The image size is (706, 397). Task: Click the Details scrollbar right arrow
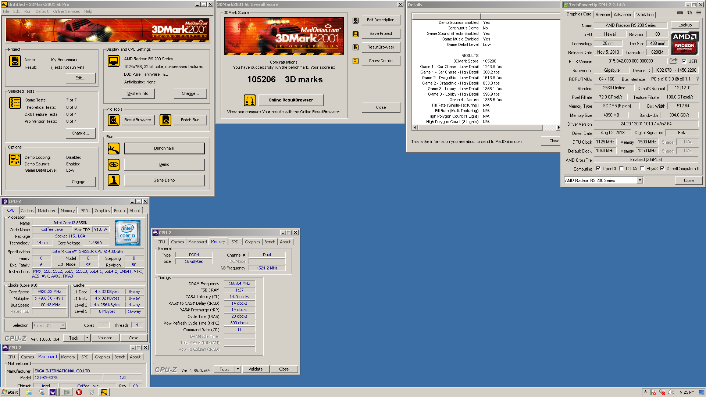558,128
